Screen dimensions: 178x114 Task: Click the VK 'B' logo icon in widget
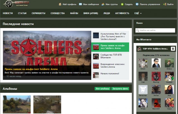coord(173,49)
